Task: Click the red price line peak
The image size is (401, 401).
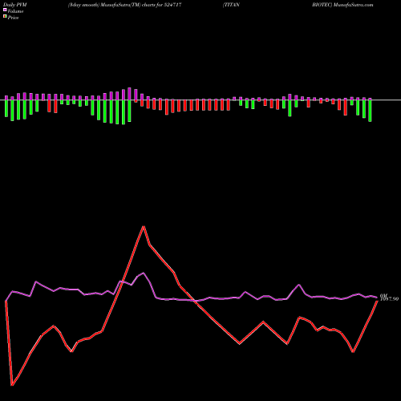Action: tap(144, 227)
